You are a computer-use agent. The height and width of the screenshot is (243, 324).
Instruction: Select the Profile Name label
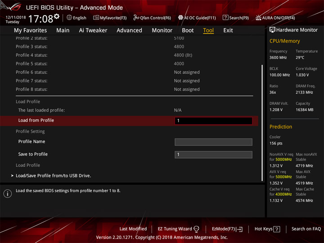[x=31, y=142]
